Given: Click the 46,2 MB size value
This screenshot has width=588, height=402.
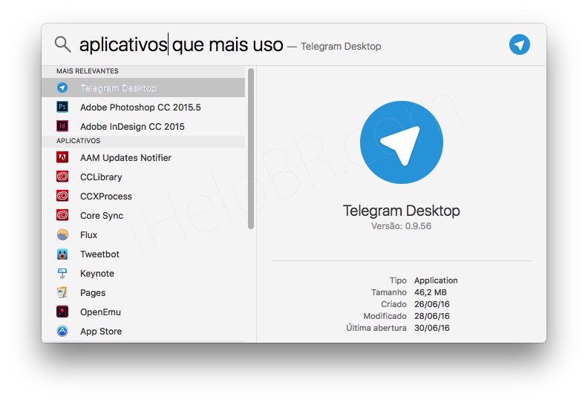Looking at the screenshot, I should (x=431, y=292).
